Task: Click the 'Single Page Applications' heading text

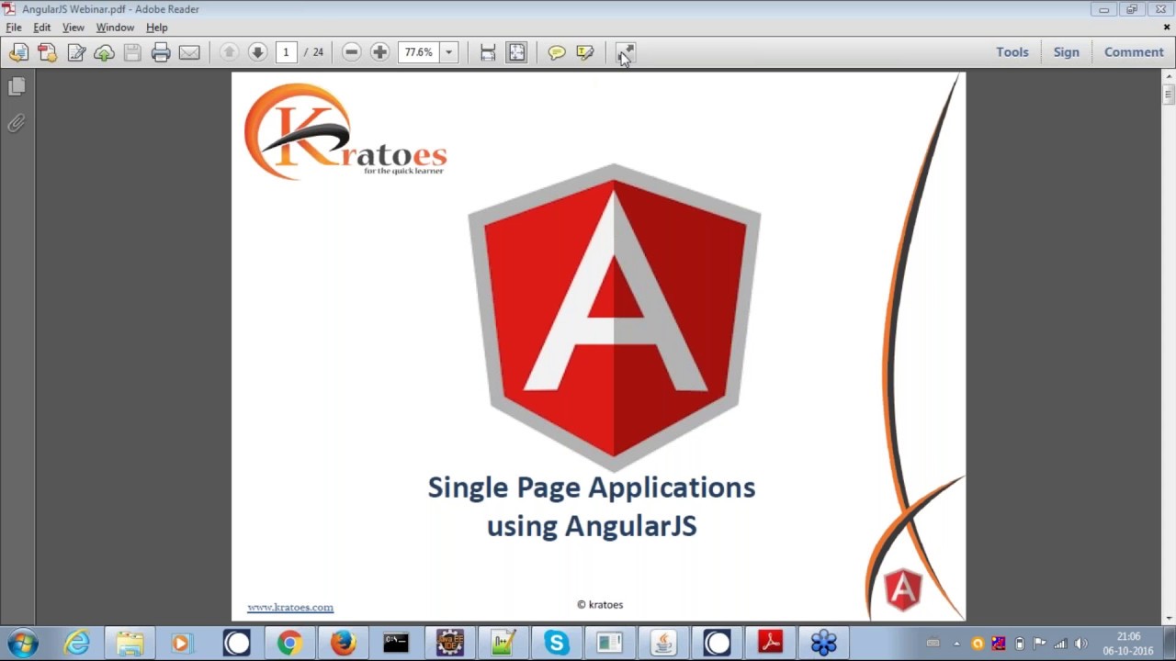Action: [592, 487]
